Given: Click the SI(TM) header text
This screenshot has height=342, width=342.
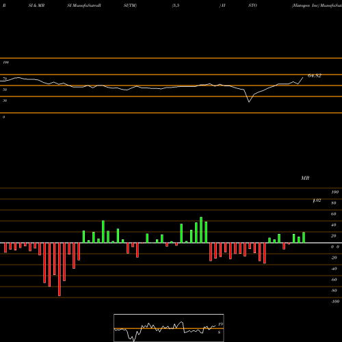Looking at the screenshot, I should (130, 5).
